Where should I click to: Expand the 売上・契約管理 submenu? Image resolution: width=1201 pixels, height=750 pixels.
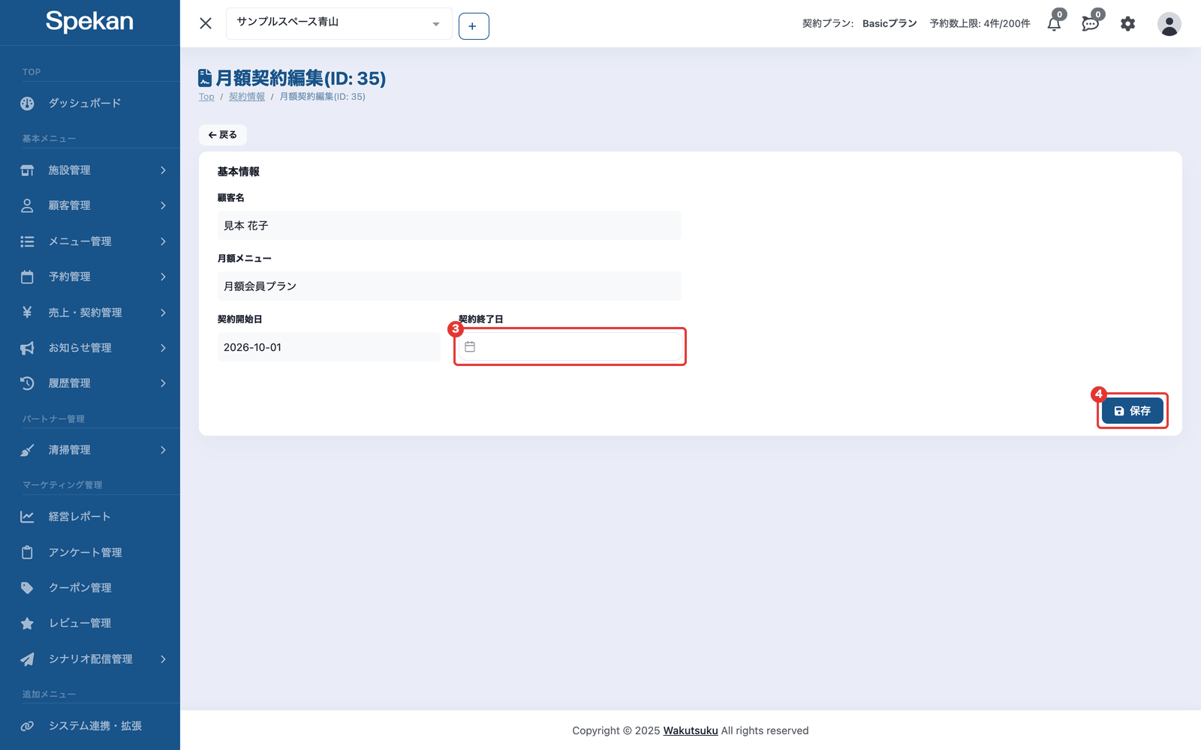(90, 313)
